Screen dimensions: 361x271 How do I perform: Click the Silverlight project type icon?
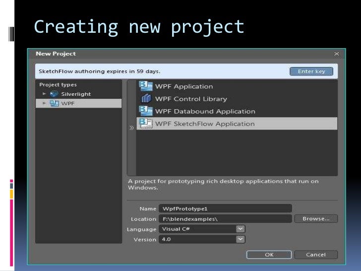click(x=55, y=94)
